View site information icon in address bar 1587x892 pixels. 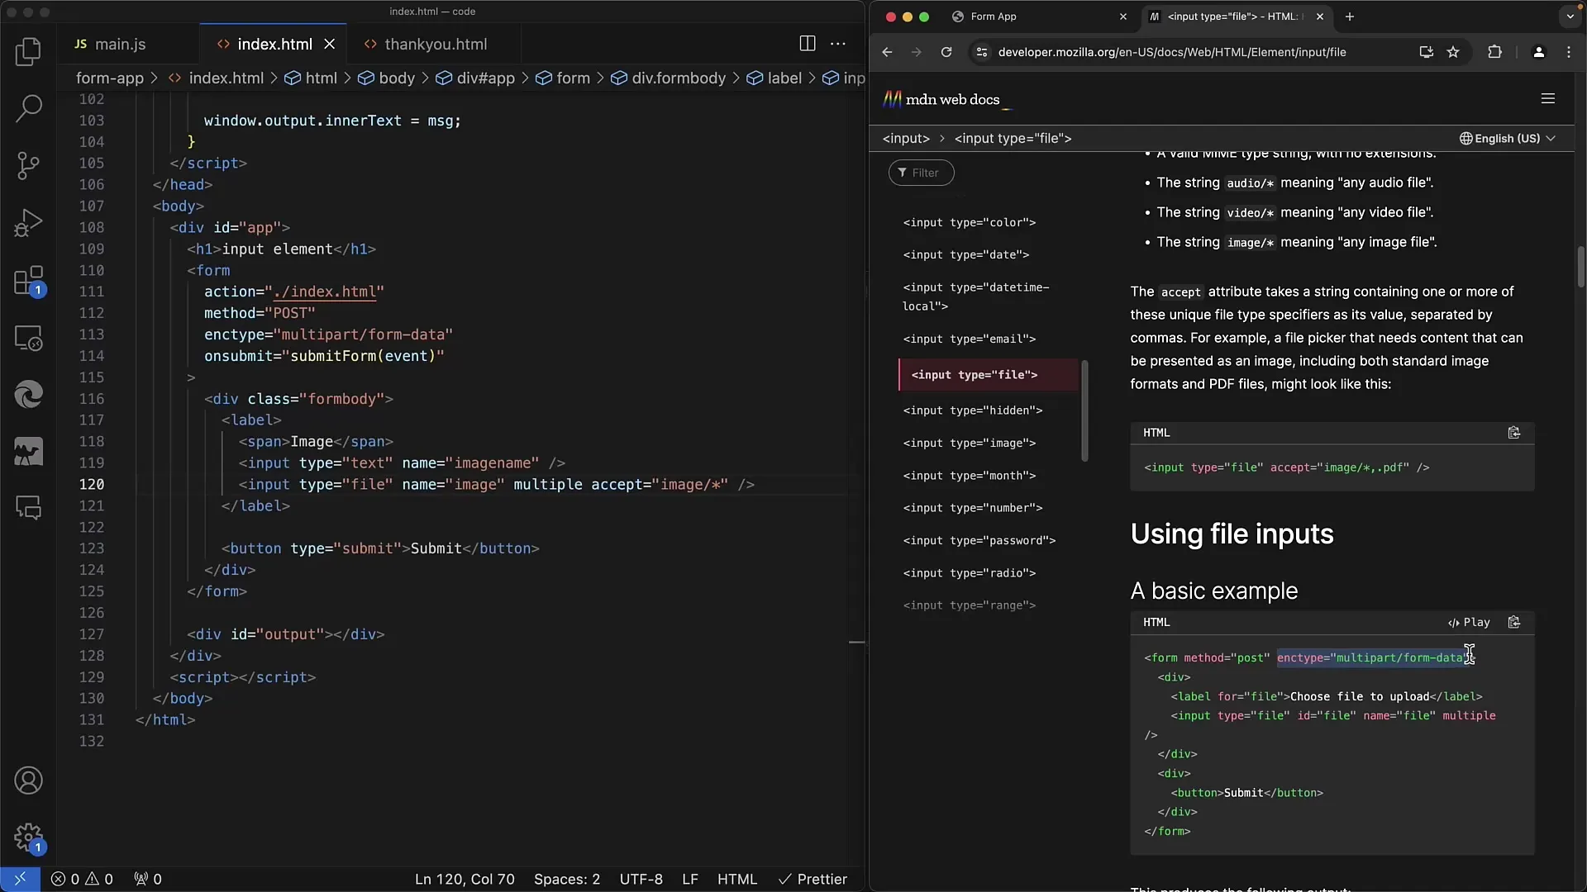[x=981, y=52]
